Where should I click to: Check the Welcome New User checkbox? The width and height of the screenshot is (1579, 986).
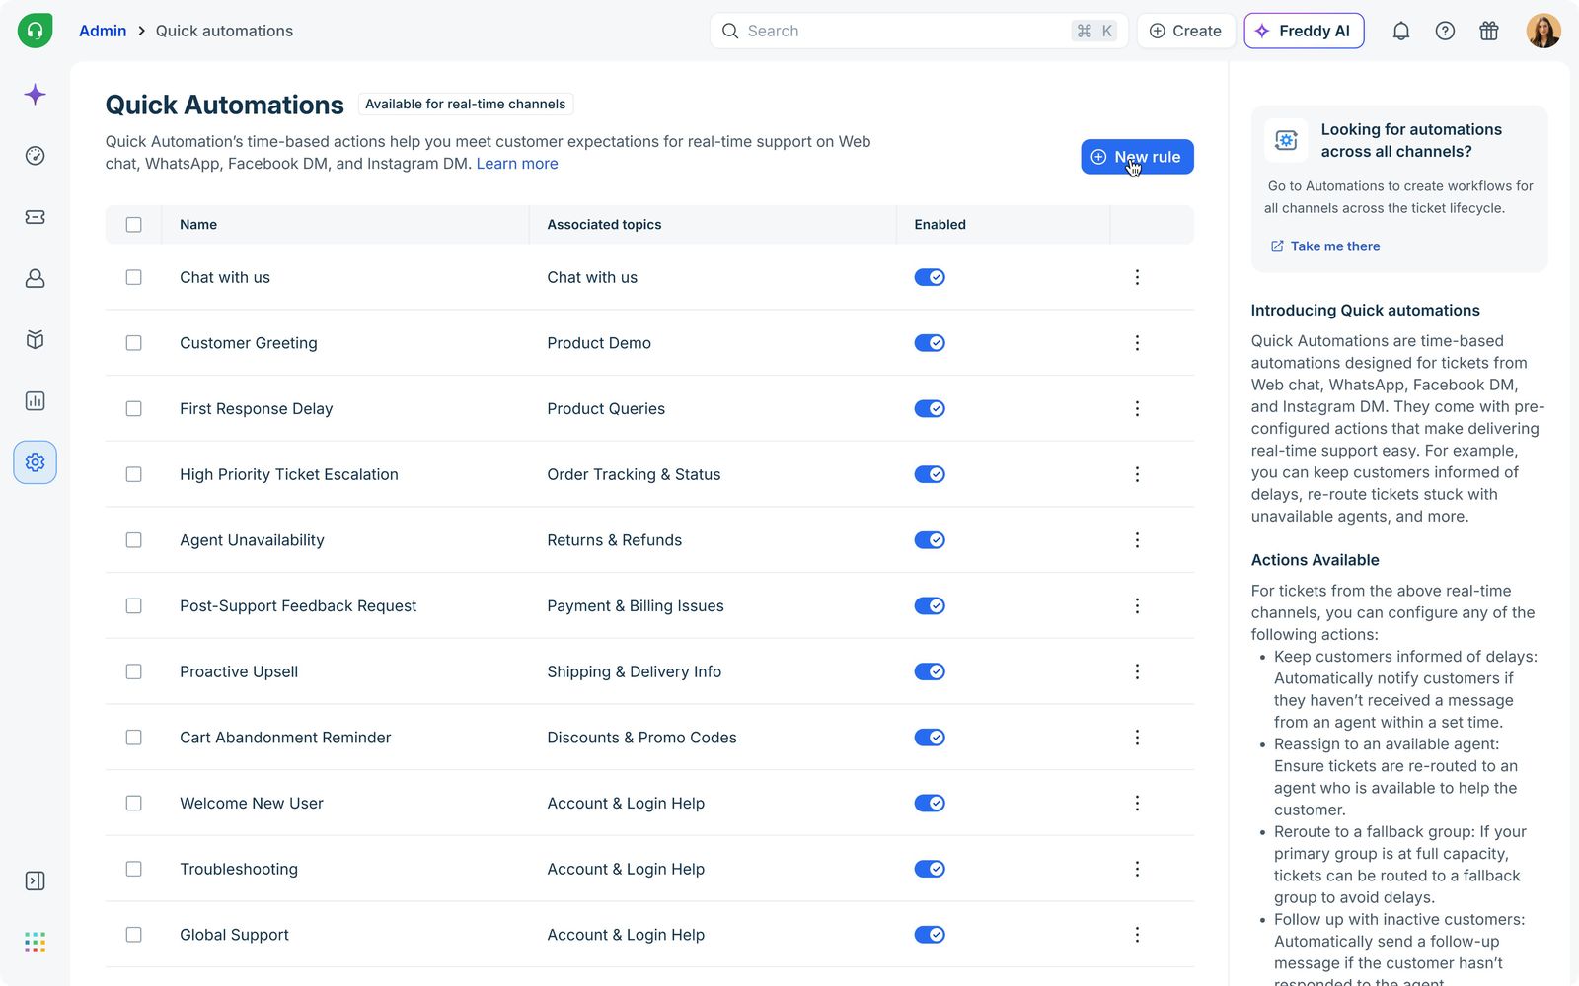(134, 803)
